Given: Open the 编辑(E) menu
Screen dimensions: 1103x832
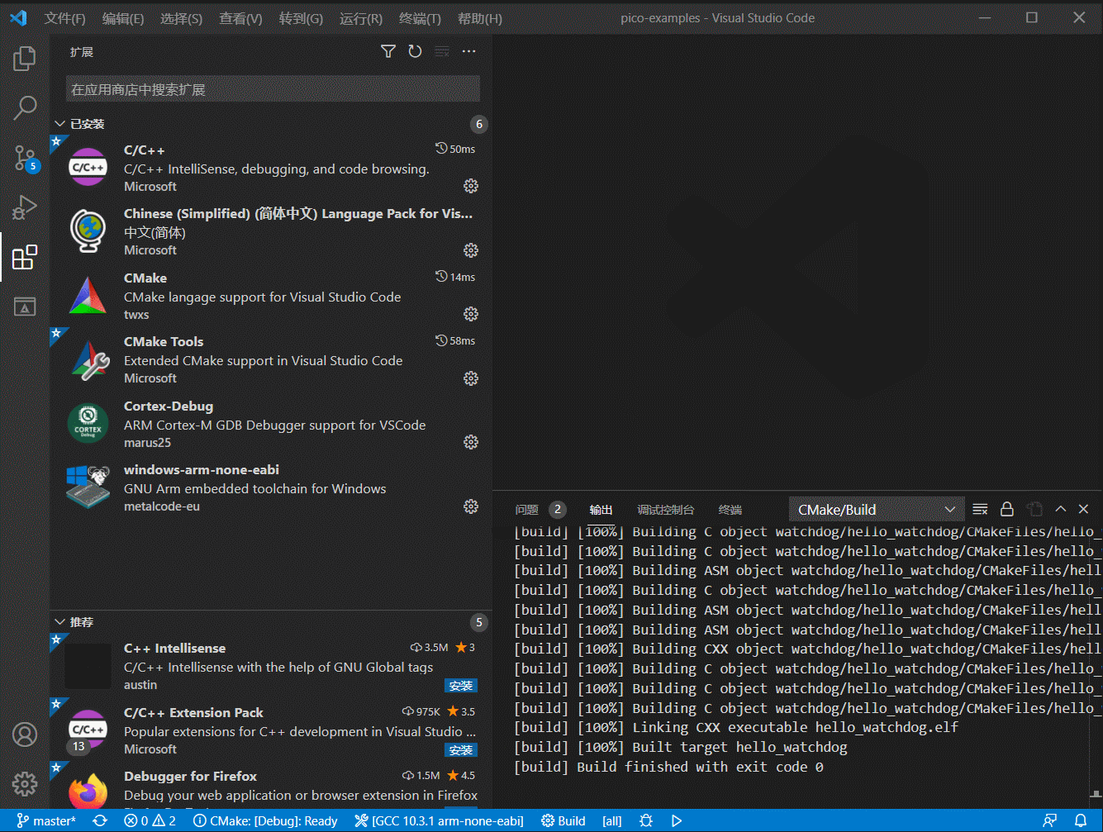Looking at the screenshot, I should (x=122, y=18).
